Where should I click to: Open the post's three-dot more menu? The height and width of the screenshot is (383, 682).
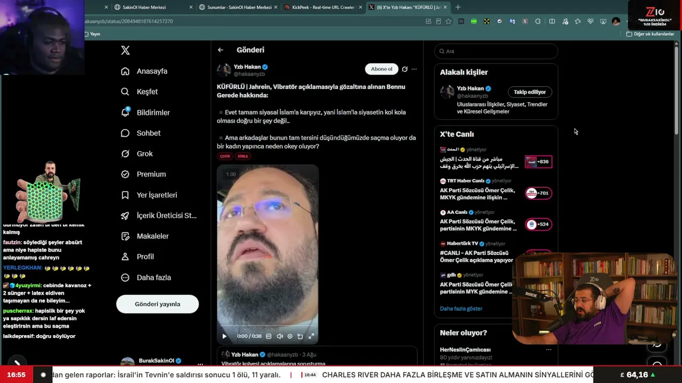pyautogui.click(x=414, y=69)
